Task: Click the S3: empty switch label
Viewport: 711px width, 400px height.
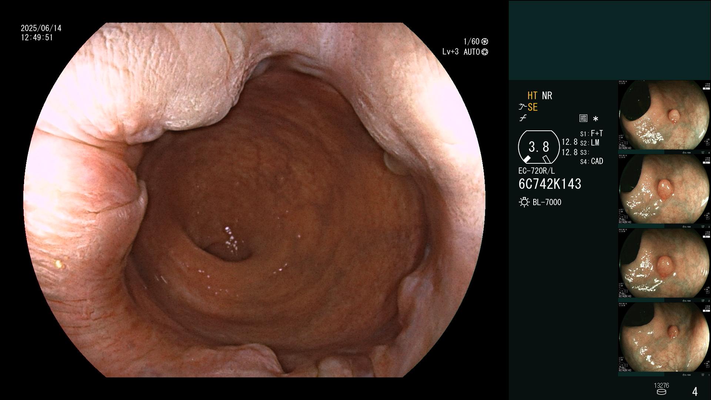Action: coord(585,152)
